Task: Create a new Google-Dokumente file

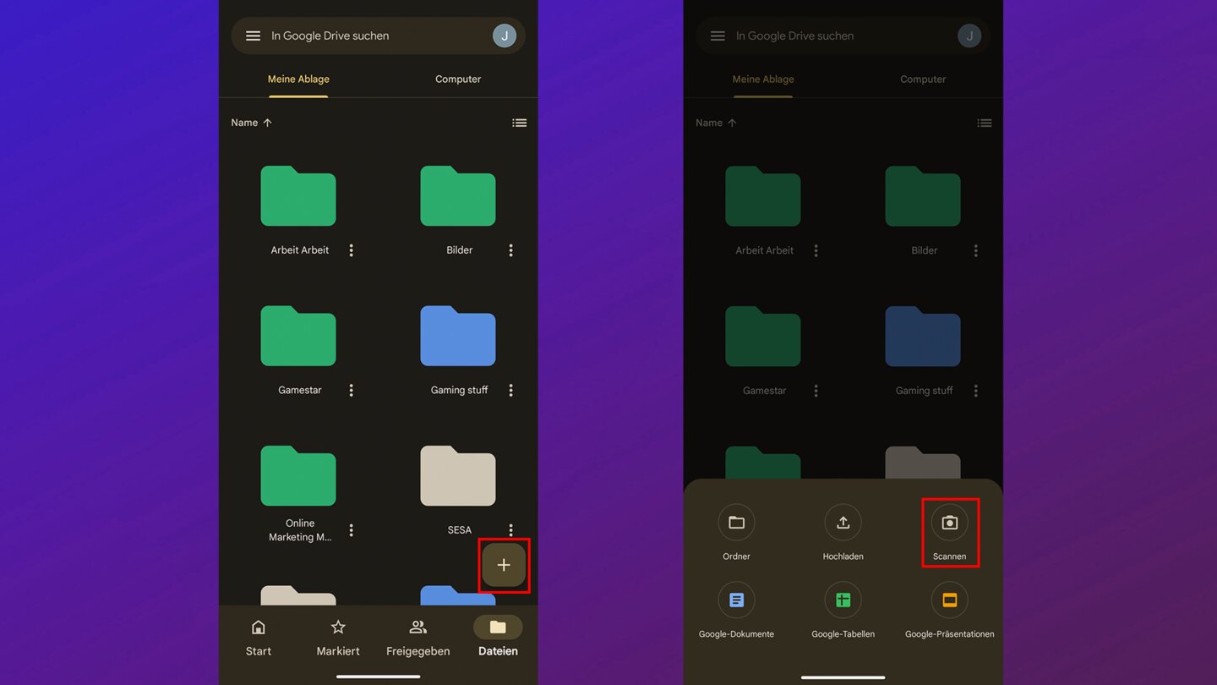Action: 736,600
